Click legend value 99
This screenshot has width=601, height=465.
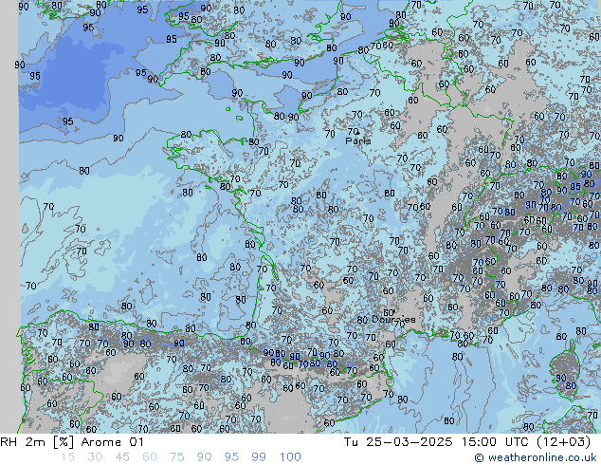click(259, 457)
